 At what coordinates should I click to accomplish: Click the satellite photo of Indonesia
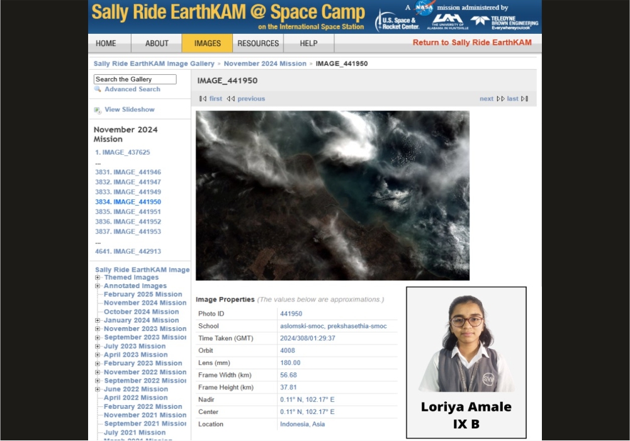[x=332, y=196]
